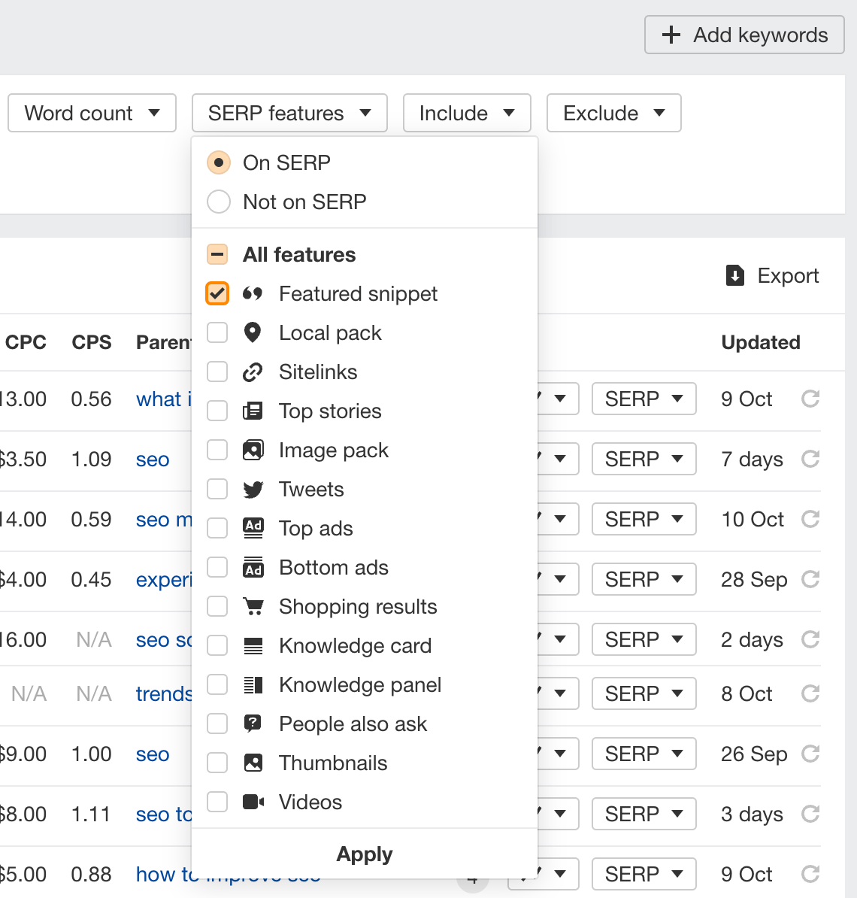The height and width of the screenshot is (898, 857).
Task: Click the Local pack map pin icon
Action: (x=253, y=332)
